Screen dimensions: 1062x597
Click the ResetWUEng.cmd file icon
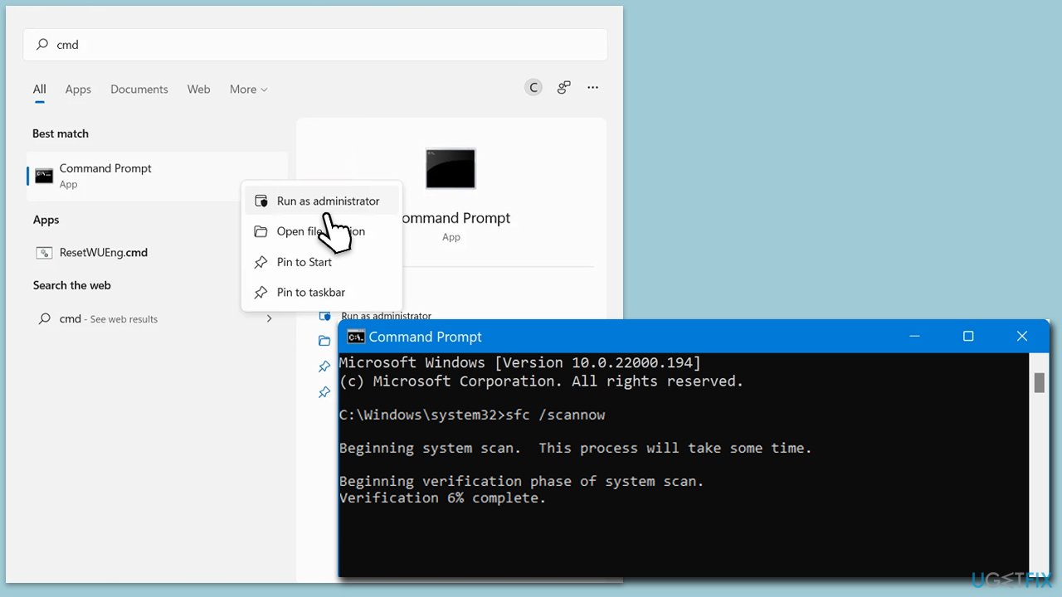(x=44, y=253)
